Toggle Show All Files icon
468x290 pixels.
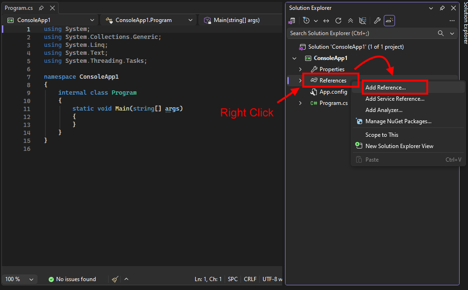pyautogui.click(x=362, y=21)
